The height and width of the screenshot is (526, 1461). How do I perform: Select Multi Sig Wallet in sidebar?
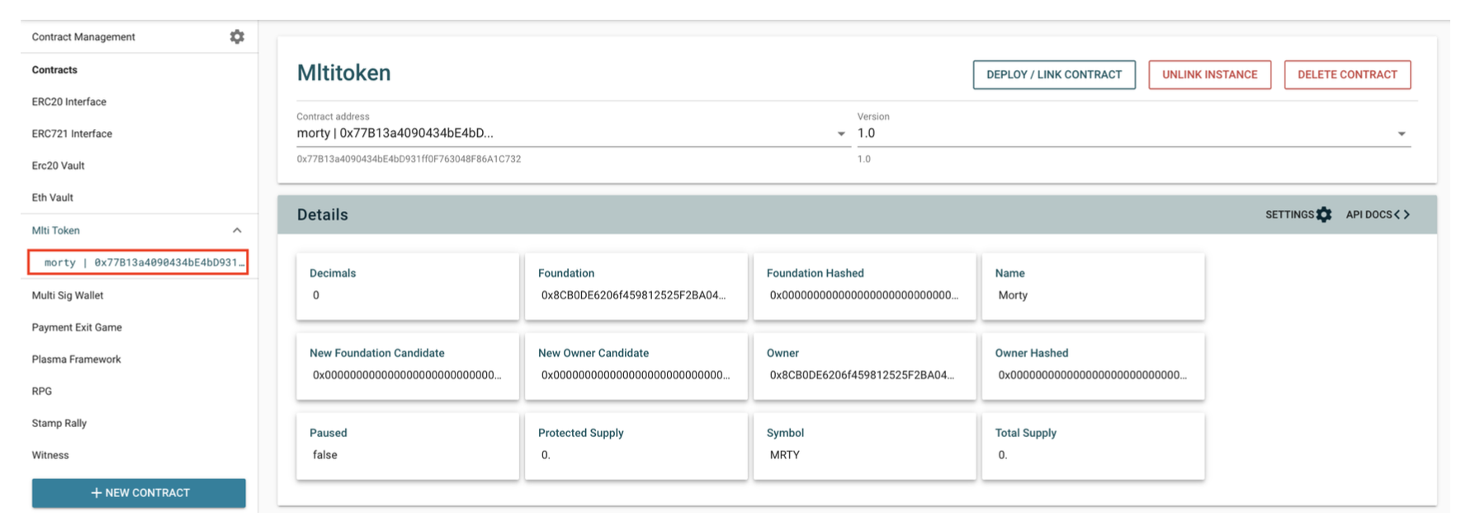(68, 295)
